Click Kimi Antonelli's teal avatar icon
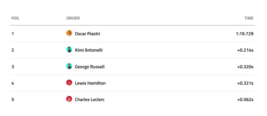The height and width of the screenshot is (116, 267). coord(69,50)
